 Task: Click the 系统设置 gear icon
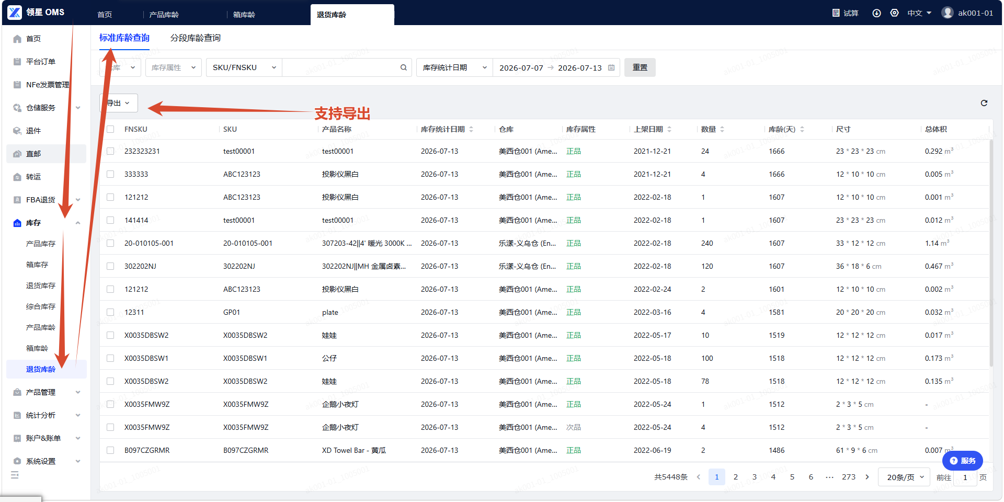[x=17, y=461]
